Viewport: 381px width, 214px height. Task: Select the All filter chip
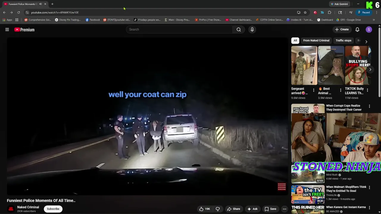pyautogui.click(x=295, y=40)
